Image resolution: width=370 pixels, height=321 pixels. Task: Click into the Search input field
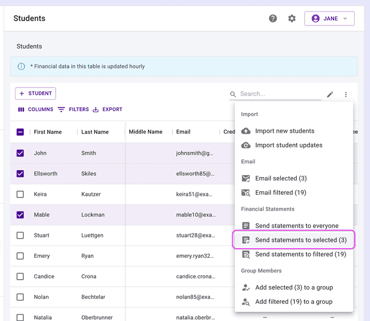point(279,94)
